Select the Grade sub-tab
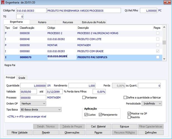Viewport: 172px width, 139px height. coord(22,78)
